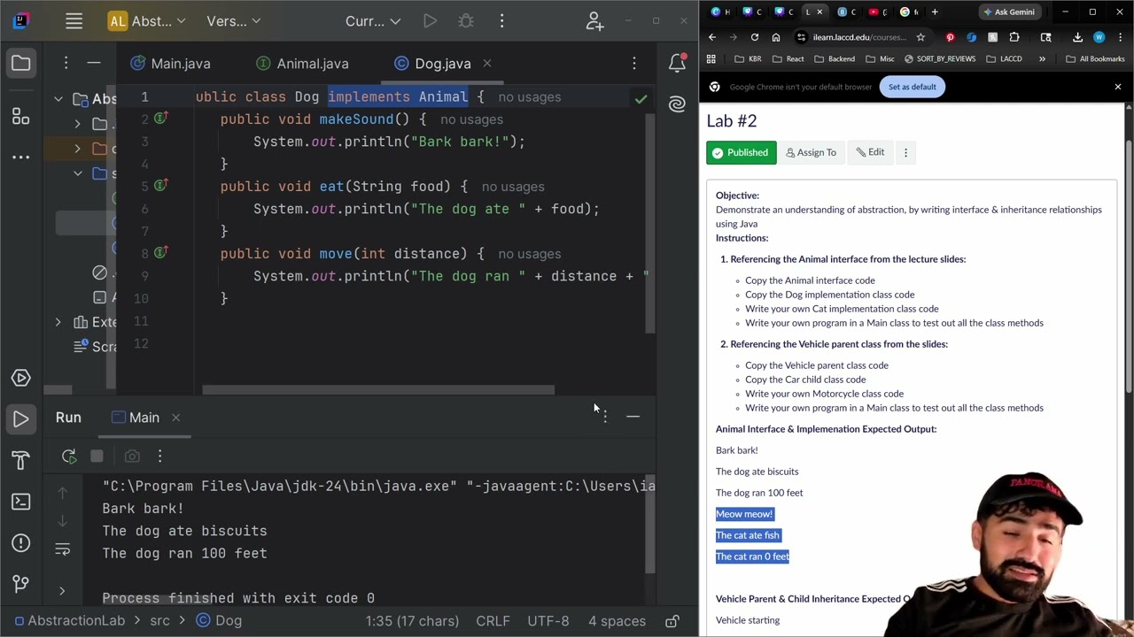
Task: Open editor tabs list vertical dots
Action: coord(634,64)
